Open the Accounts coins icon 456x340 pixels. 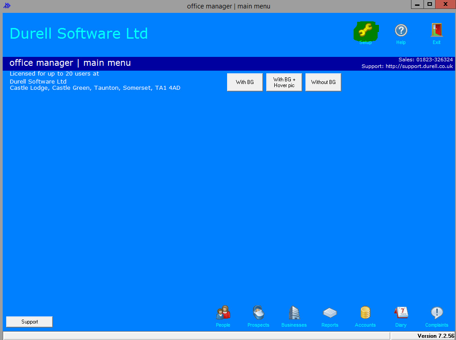coord(365,313)
